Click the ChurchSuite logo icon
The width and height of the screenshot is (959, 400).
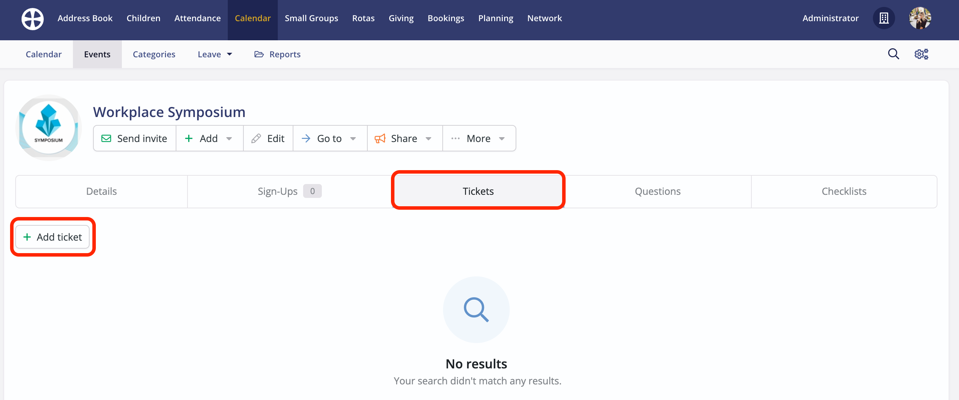tap(32, 19)
